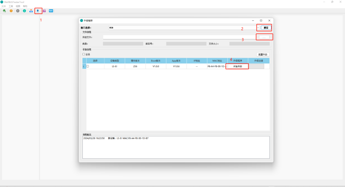This screenshot has height=187, width=345.
Task: Click the message log line 2024/03/26 16:22:50
Action: click(x=116, y=138)
